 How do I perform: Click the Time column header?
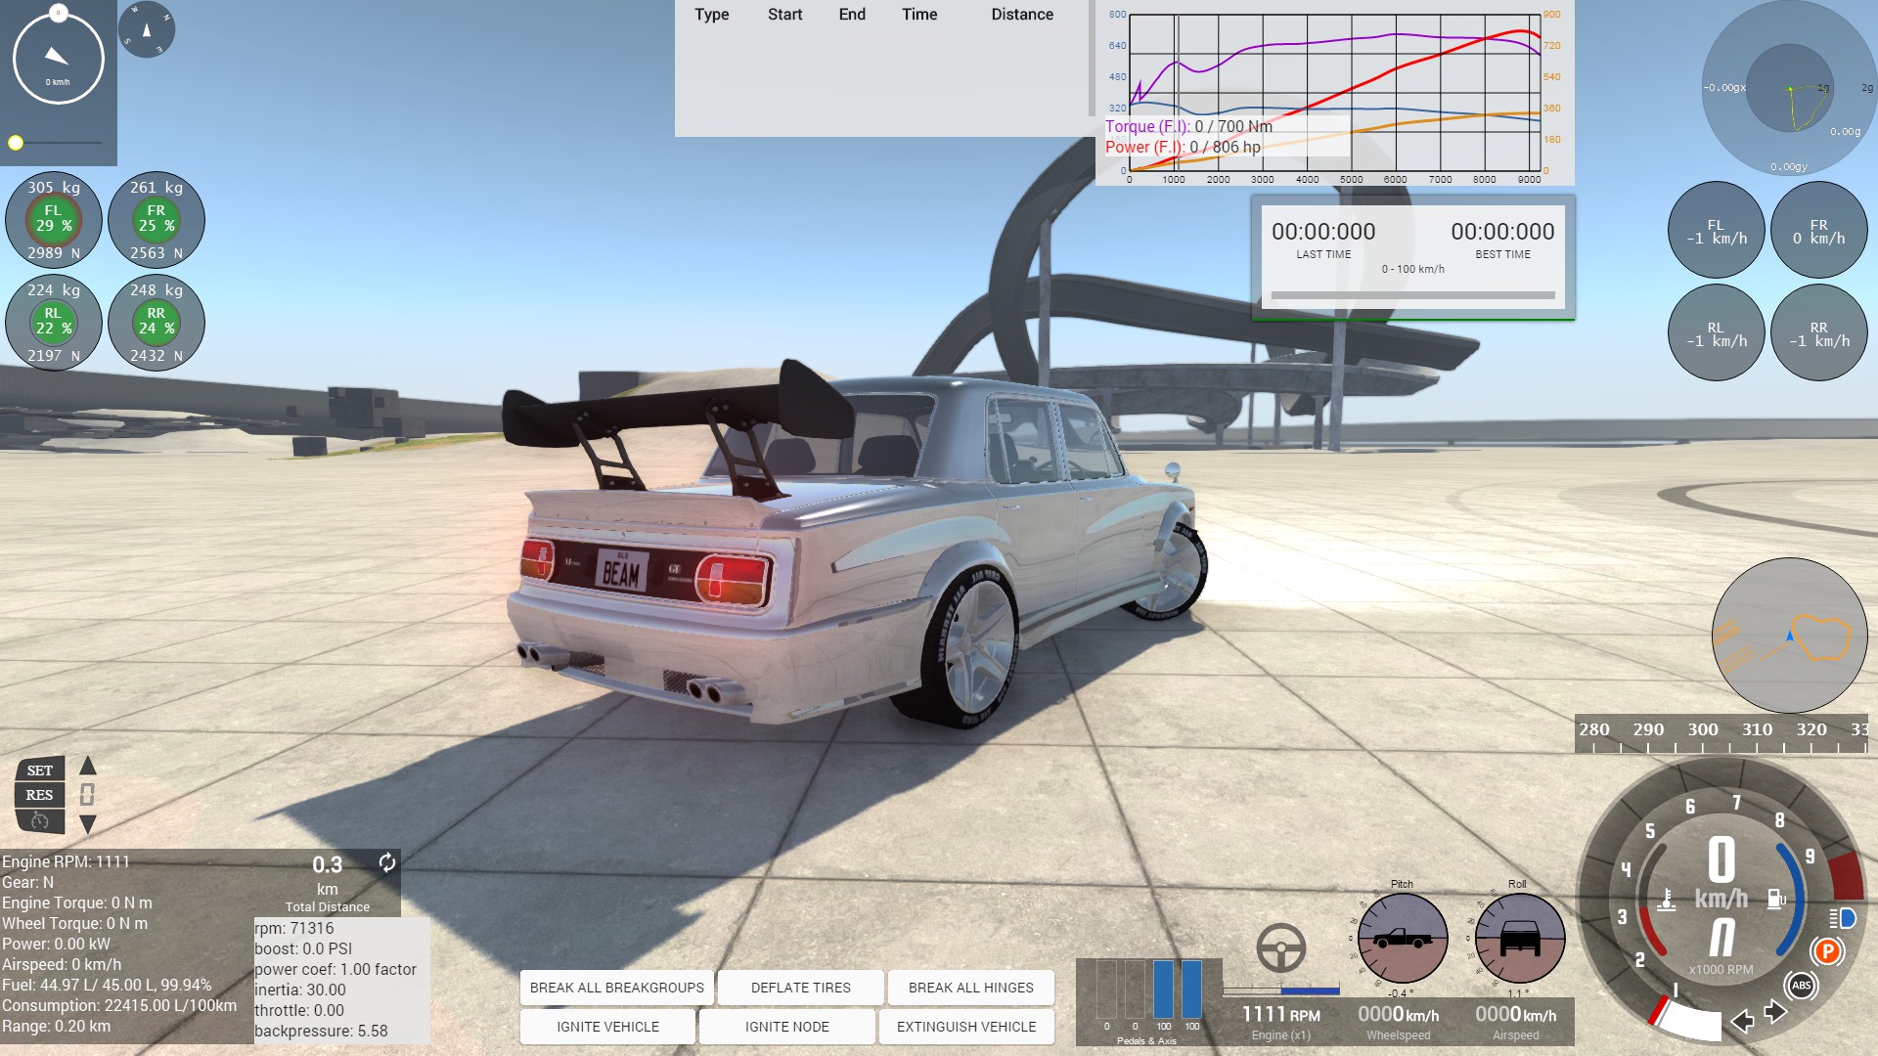pyautogui.click(x=919, y=15)
